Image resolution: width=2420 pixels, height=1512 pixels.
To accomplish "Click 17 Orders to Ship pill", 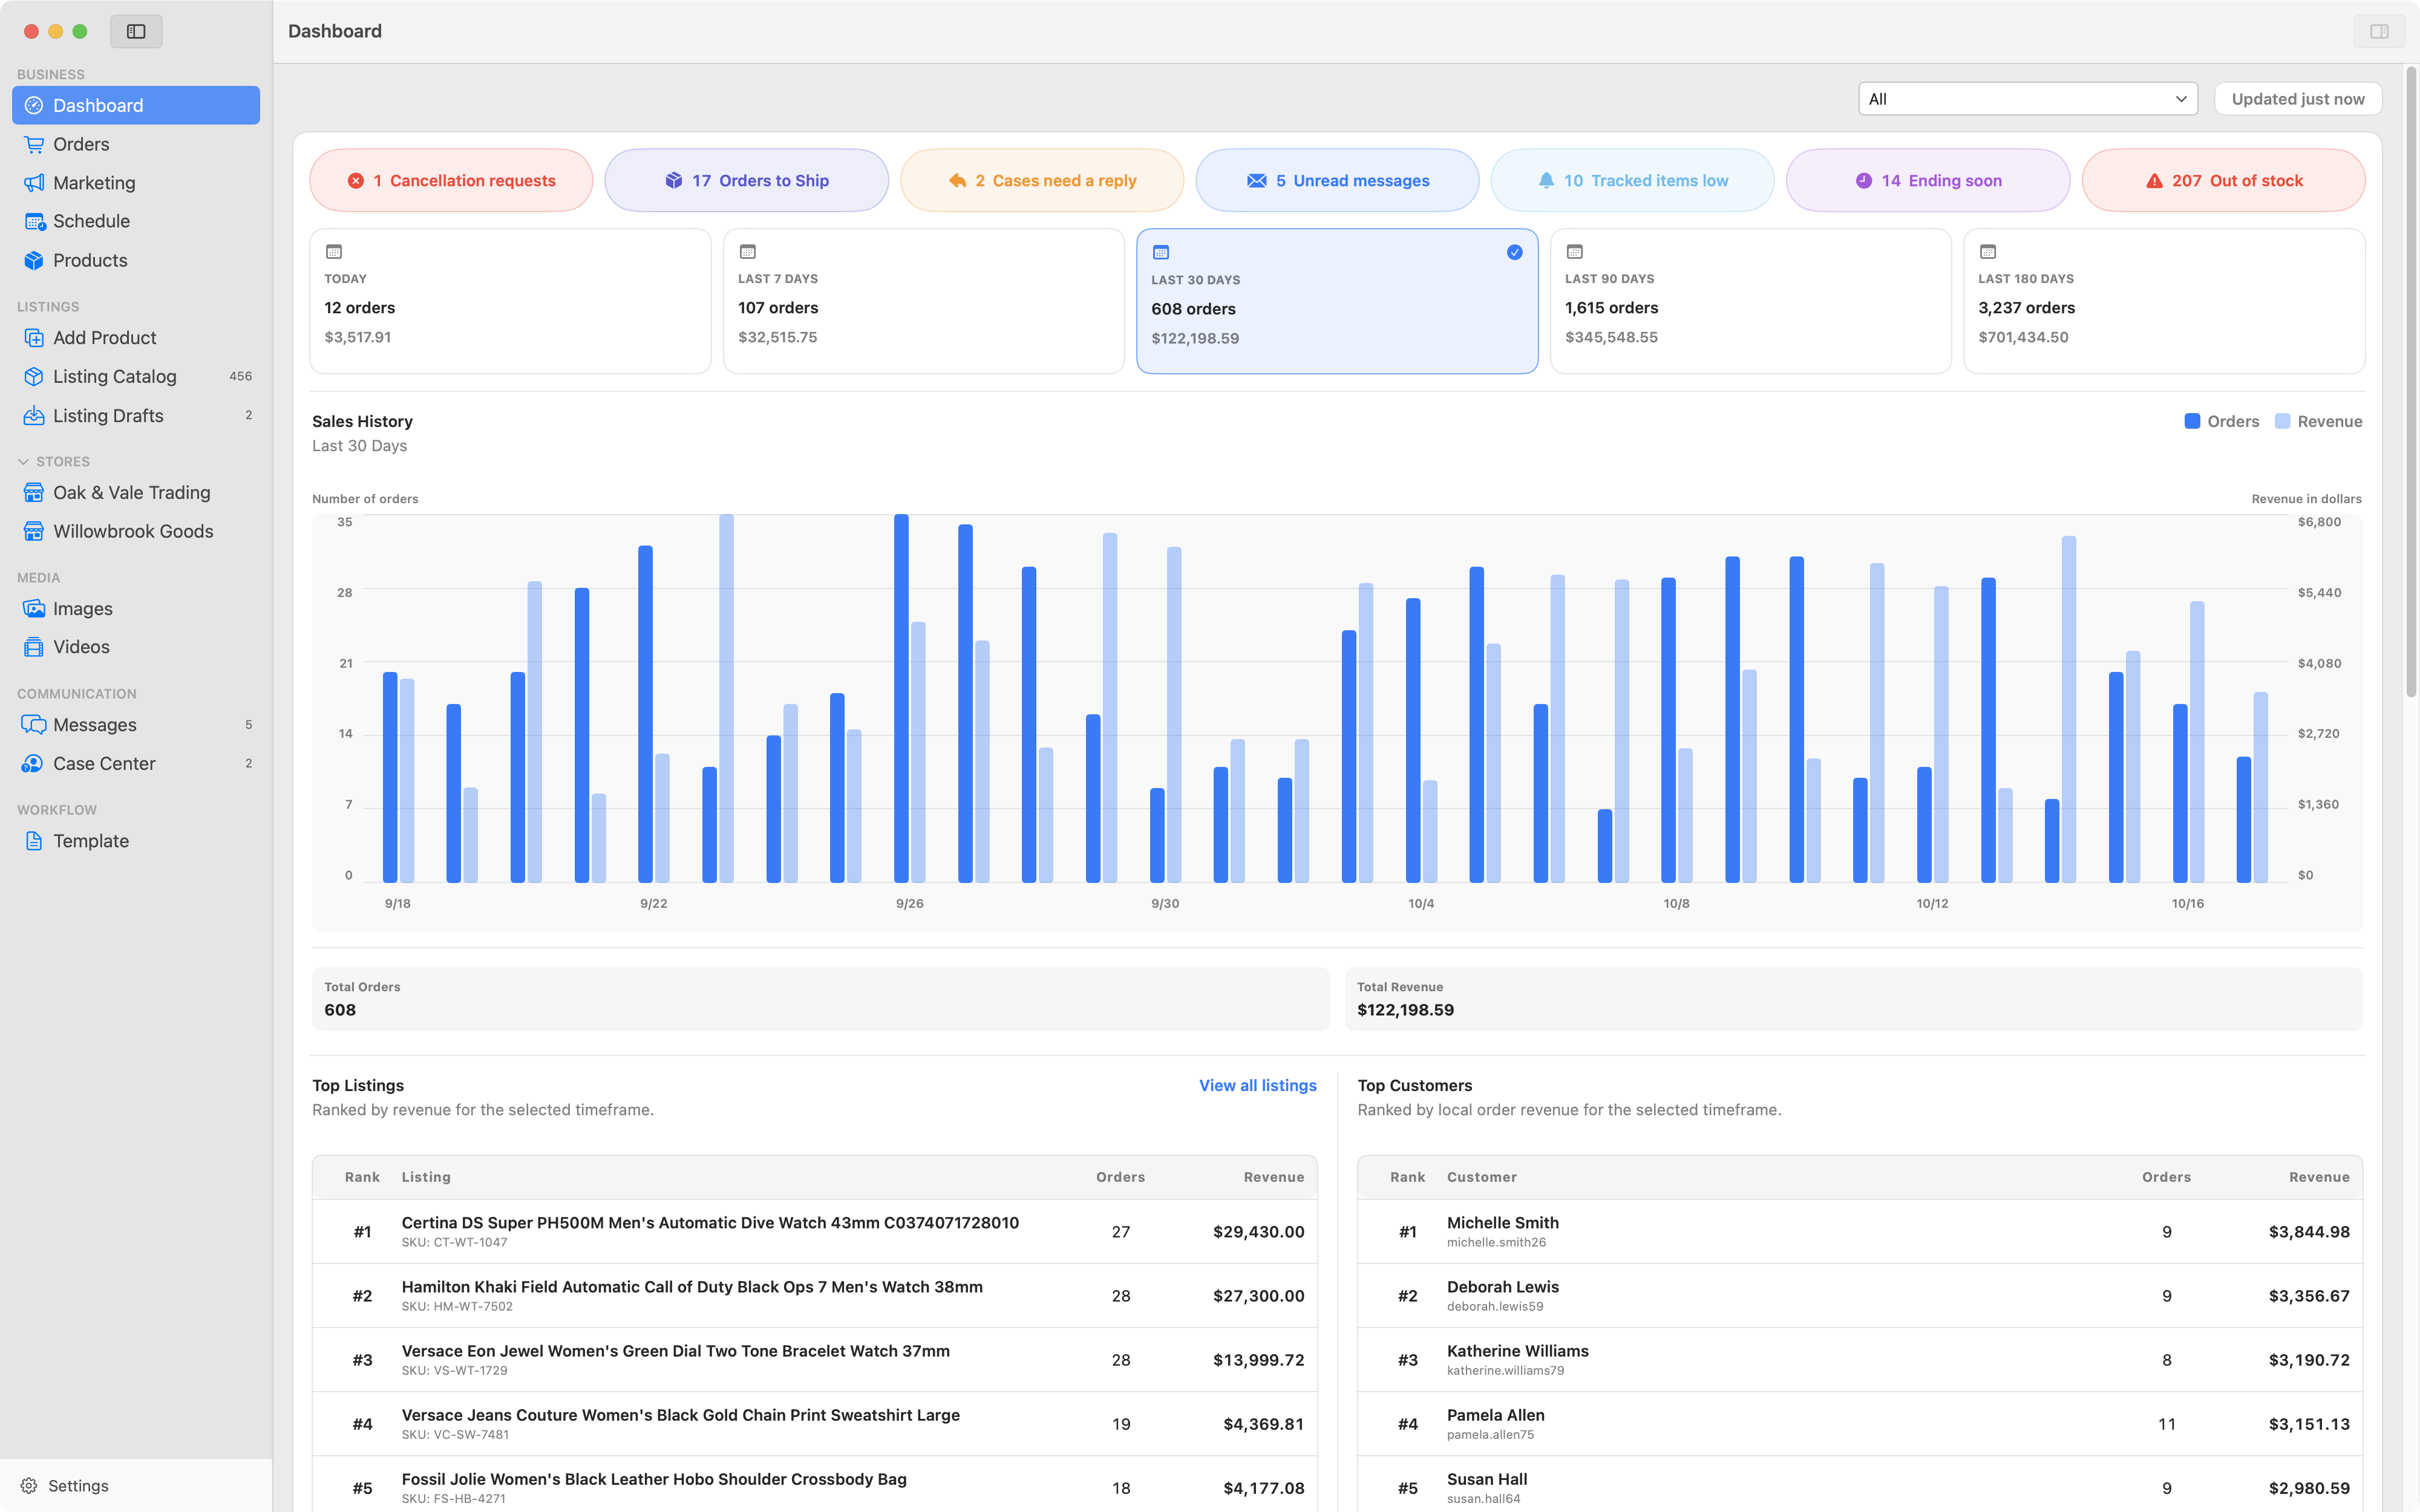I will coord(747,180).
